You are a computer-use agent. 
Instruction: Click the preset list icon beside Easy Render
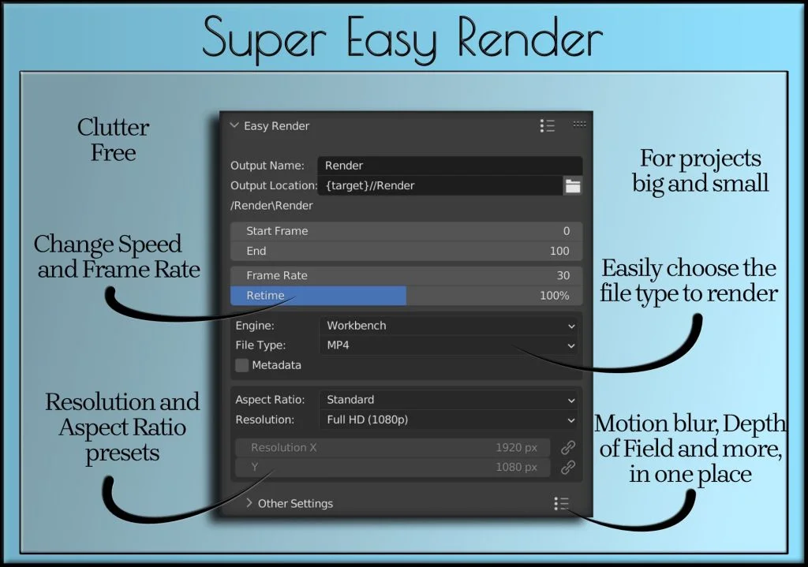(548, 125)
